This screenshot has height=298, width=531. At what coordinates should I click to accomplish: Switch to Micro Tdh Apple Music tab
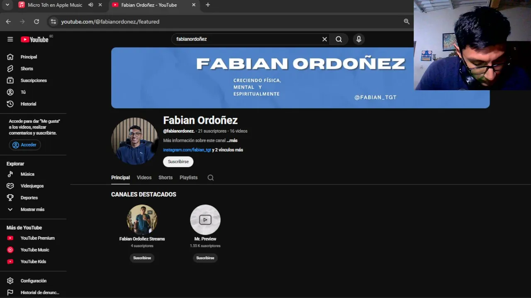pos(54,5)
